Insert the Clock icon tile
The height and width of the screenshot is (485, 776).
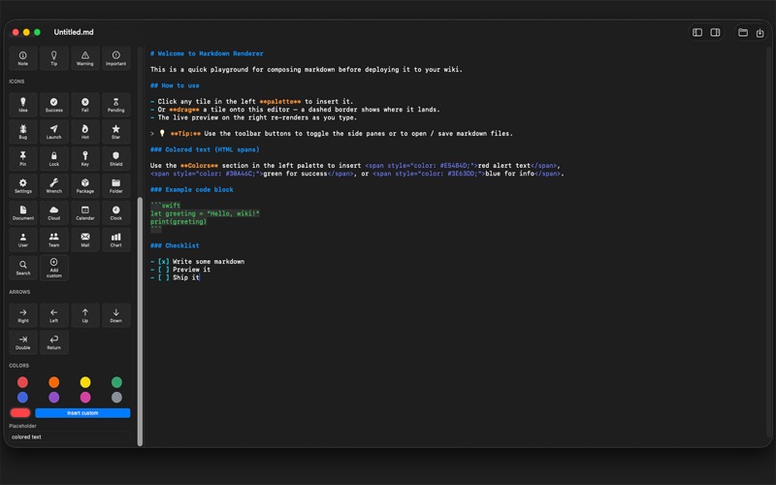[115, 212]
